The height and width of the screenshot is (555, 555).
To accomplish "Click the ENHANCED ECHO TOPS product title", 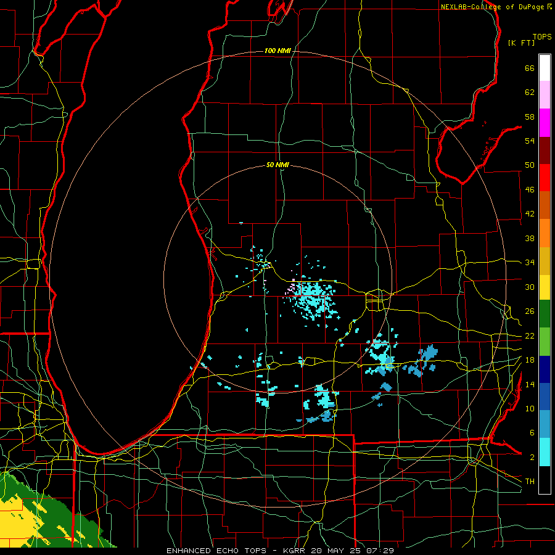I will click(x=216, y=551).
